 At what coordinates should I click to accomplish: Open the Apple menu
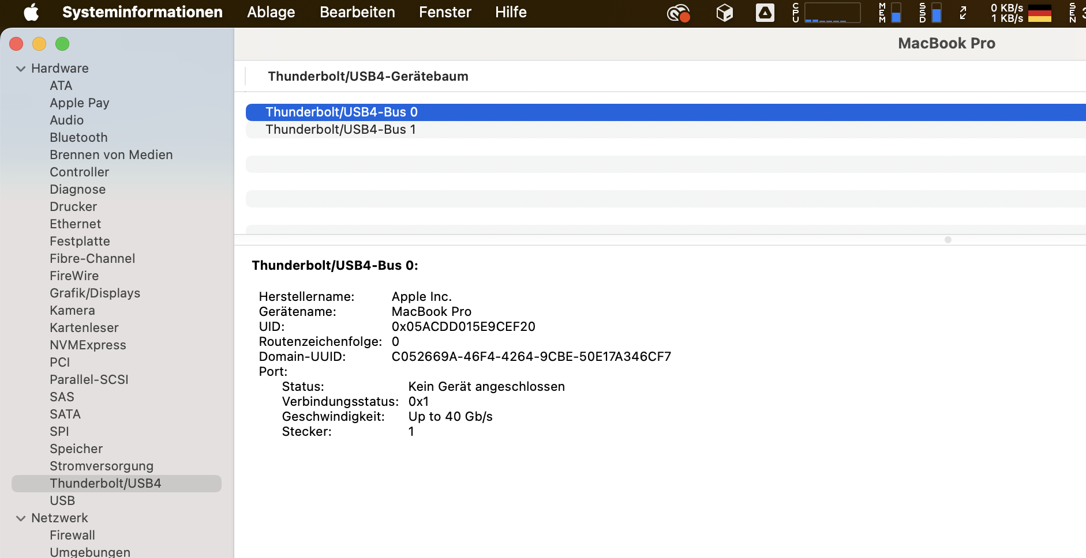31,12
